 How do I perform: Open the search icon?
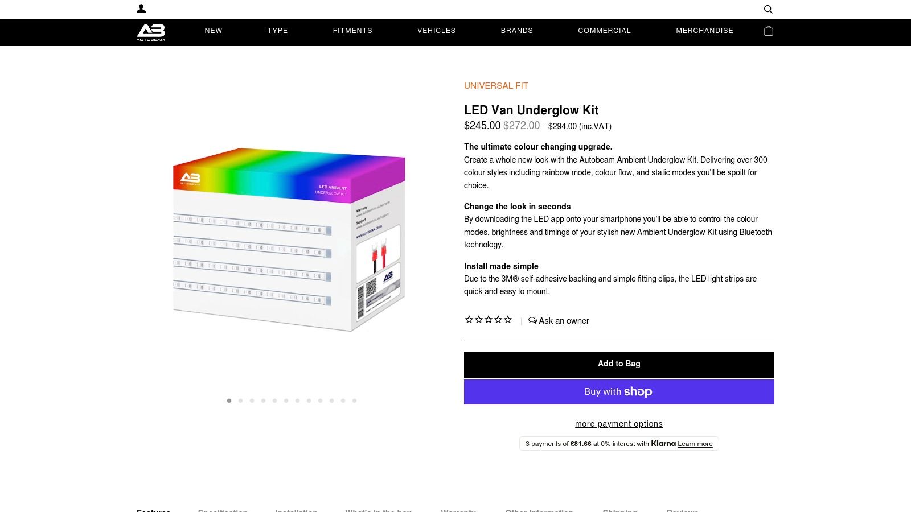tap(768, 9)
